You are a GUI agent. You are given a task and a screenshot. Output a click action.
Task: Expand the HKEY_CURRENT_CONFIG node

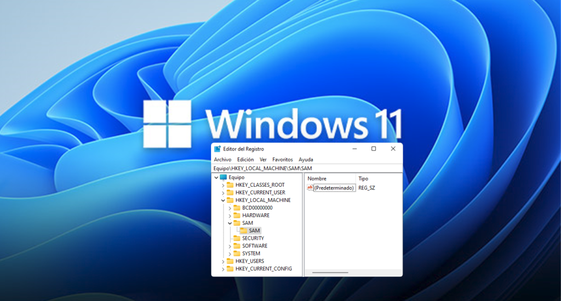click(223, 269)
